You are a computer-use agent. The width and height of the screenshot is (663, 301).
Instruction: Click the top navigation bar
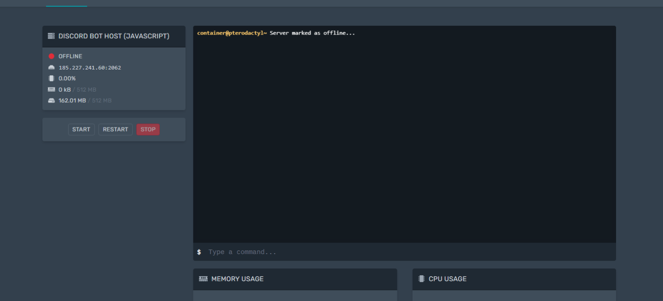click(x=322, y=4)
